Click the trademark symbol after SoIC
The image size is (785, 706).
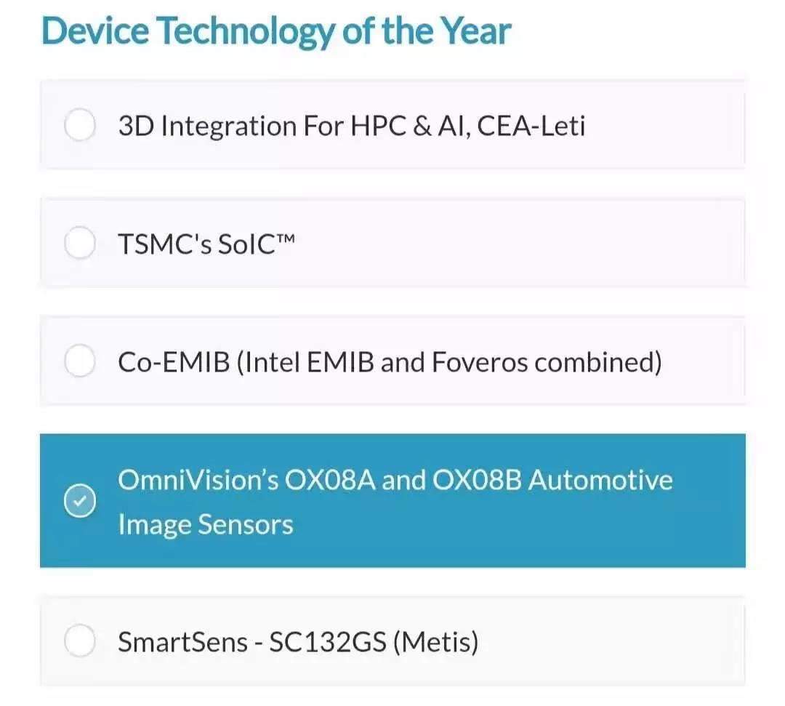pyautogui.click(x=286, y=238)
